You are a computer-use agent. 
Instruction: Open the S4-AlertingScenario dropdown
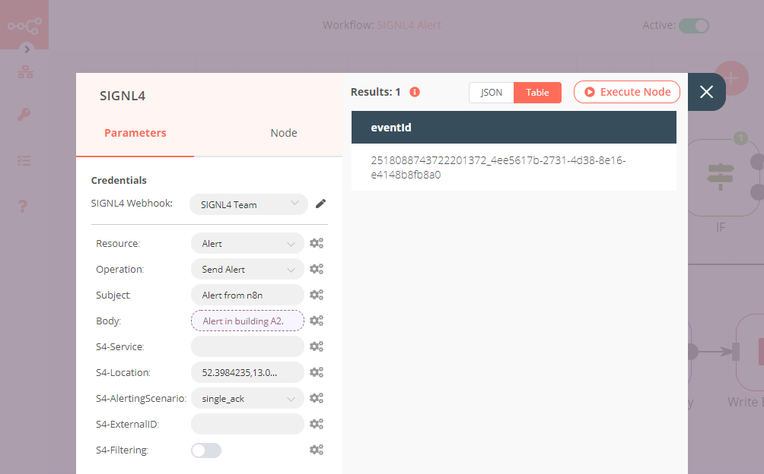[247, 398]
